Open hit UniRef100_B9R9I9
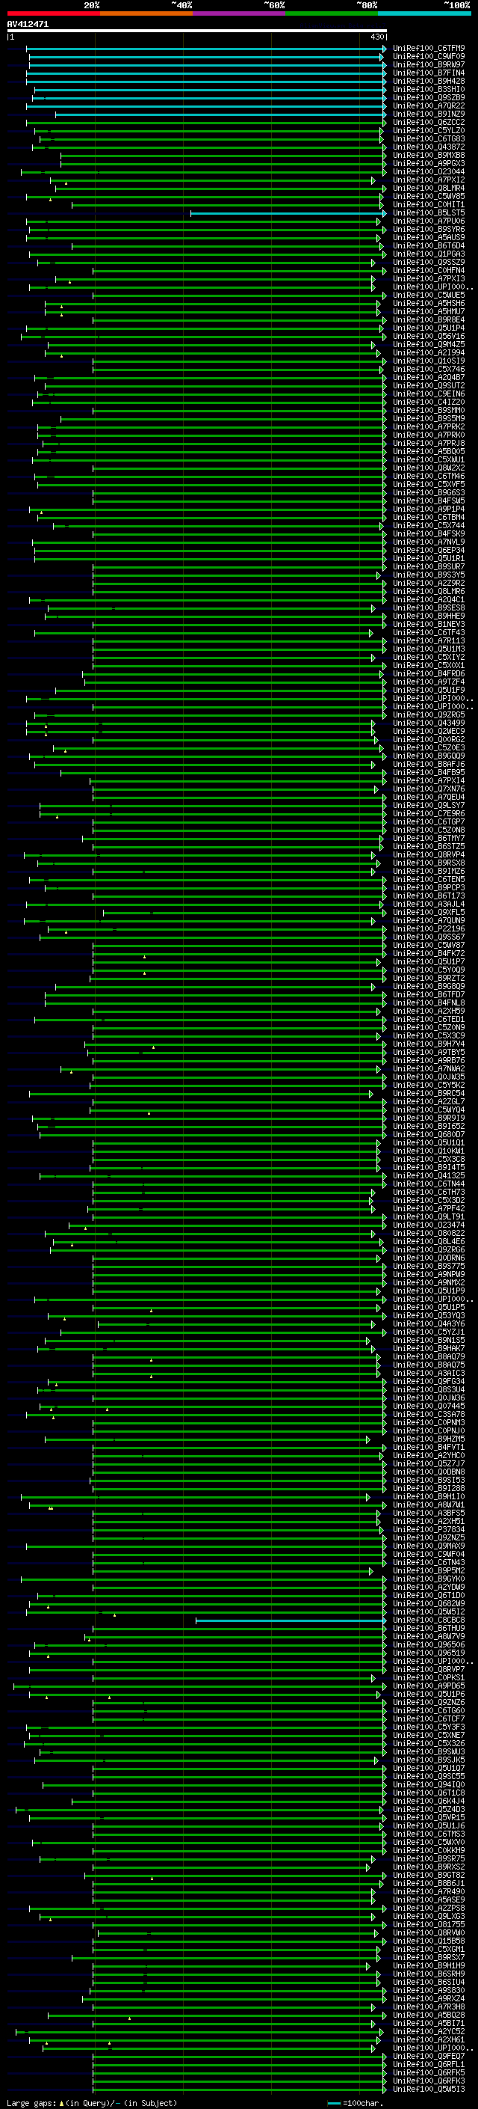The image size is (478, 2109). point(429,1118)
